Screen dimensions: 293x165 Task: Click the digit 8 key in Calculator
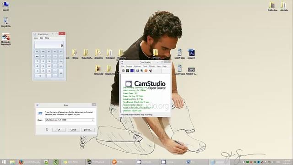click(x=43, y=61)
